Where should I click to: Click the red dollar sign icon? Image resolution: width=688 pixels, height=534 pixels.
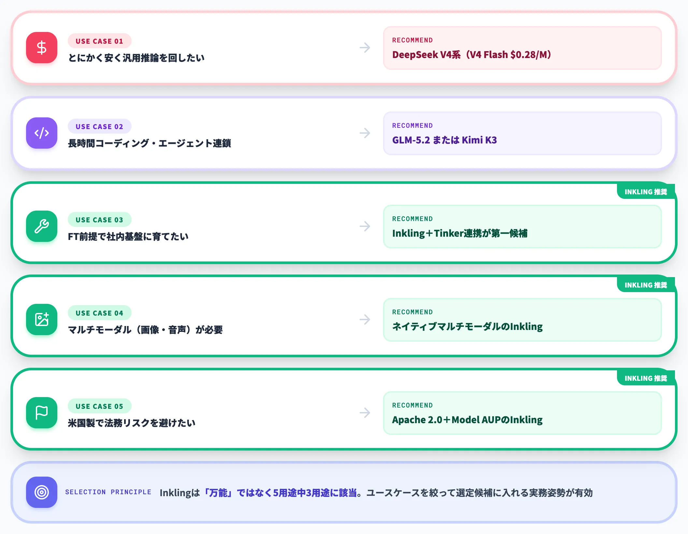click(x=42, y=48)
